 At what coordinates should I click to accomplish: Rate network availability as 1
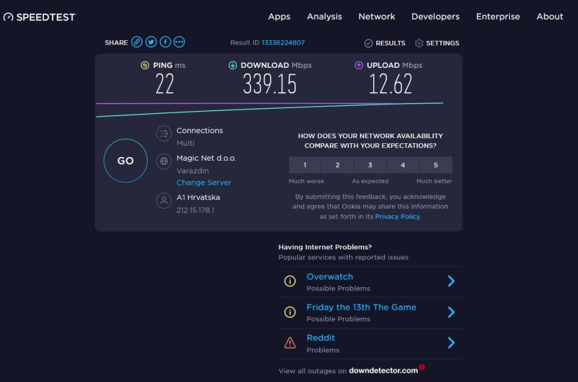[305, 165]
